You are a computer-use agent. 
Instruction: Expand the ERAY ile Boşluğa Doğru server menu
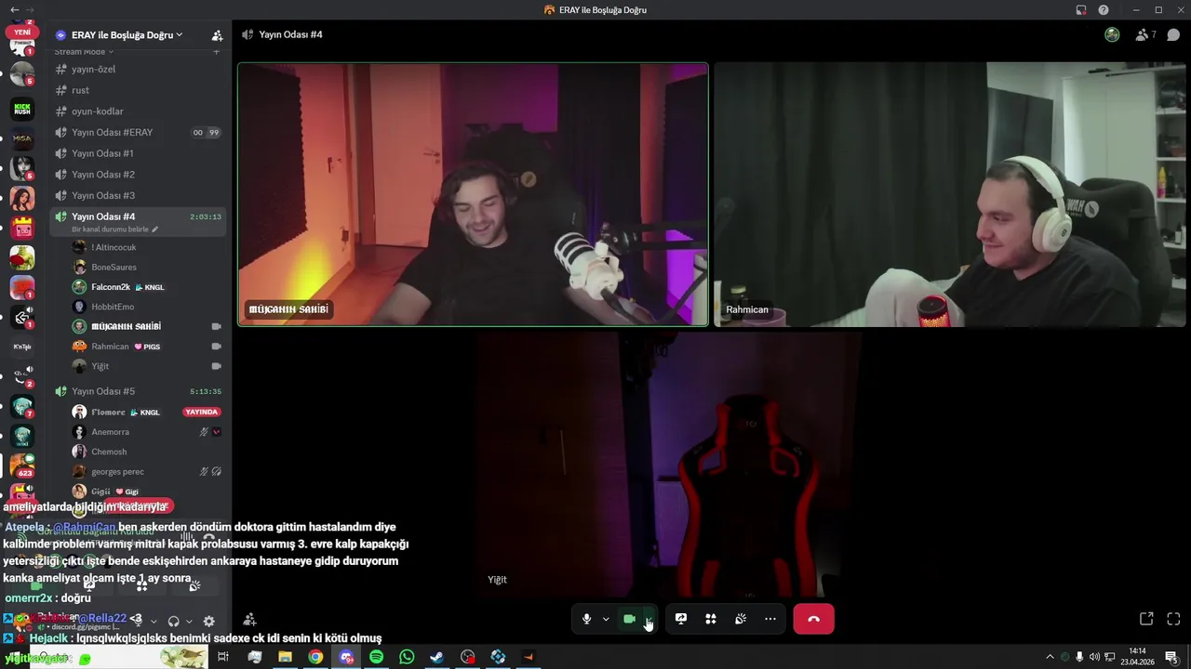point(127,35)
